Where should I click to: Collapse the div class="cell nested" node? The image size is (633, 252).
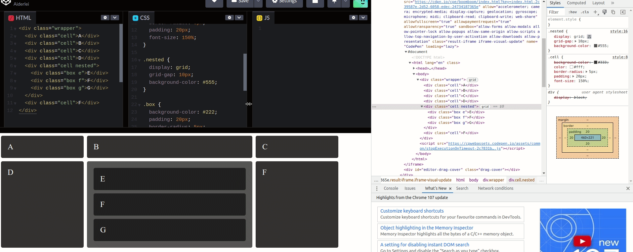pyautogui.click(x=422, y=107)
